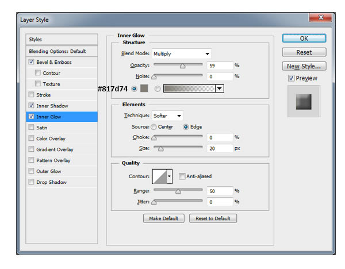Viewport: 345px width, 269px height.
Task: Click the Make Default button
Action: click(x=164, y=218)
